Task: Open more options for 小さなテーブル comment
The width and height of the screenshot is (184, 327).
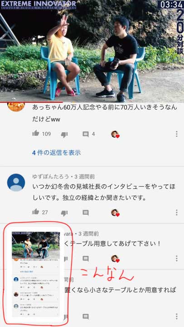Action: point(176,317)
